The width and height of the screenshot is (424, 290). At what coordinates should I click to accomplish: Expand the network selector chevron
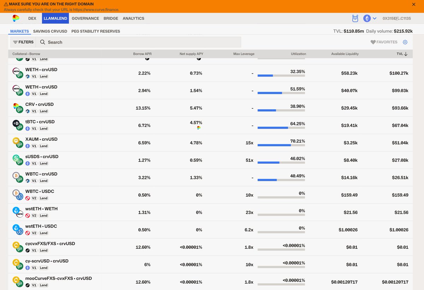click(x=375, y=18)
